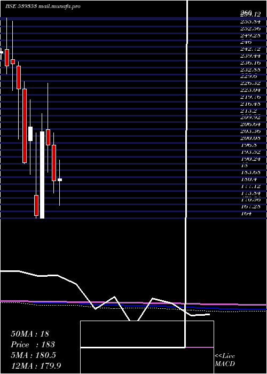Screen dimensions: 267x374
Task: Click the 223.04 price axis label
Action: 250,90
